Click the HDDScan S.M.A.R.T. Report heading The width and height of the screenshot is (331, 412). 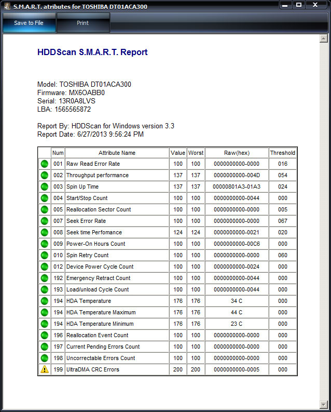click(x=92, y=52)
